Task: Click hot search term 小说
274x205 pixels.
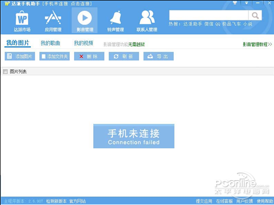Action: coord(247,24)
